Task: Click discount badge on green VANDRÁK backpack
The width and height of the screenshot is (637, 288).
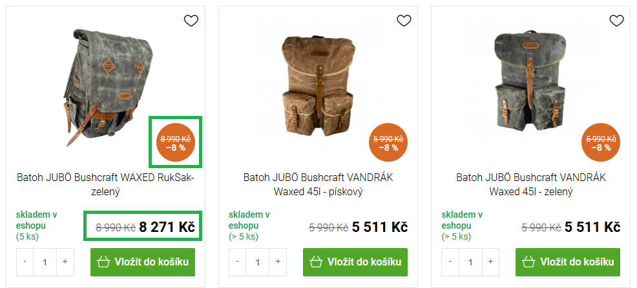Action: (x=601, y=142)
